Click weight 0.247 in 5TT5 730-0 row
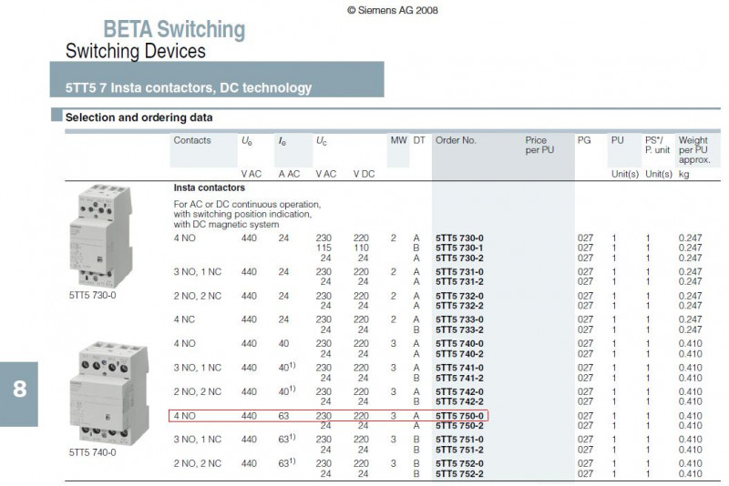This screenshot has height=486, width=729. click(690, 238)
